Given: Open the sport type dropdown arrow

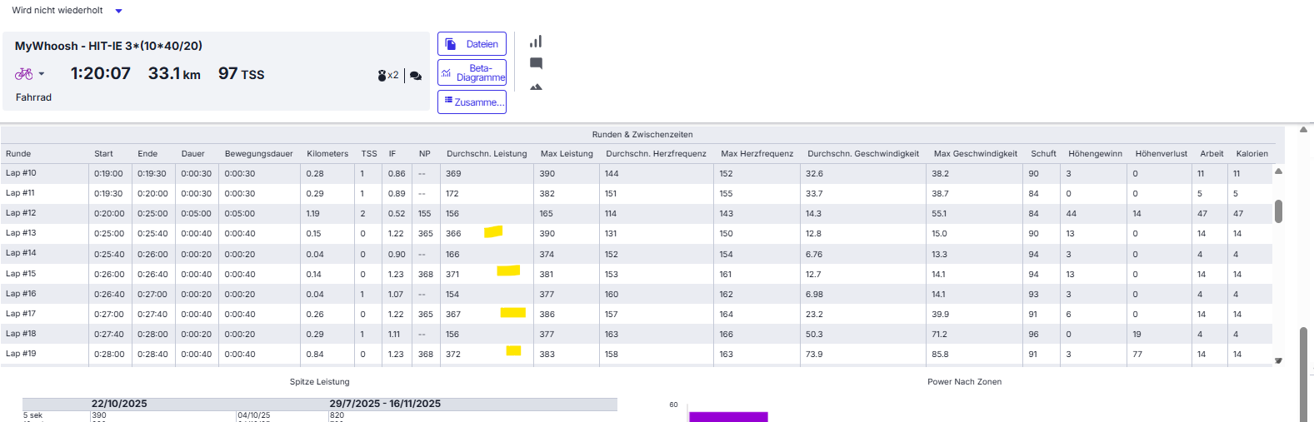Looking at the screenshot, I should tap(42, 74).
